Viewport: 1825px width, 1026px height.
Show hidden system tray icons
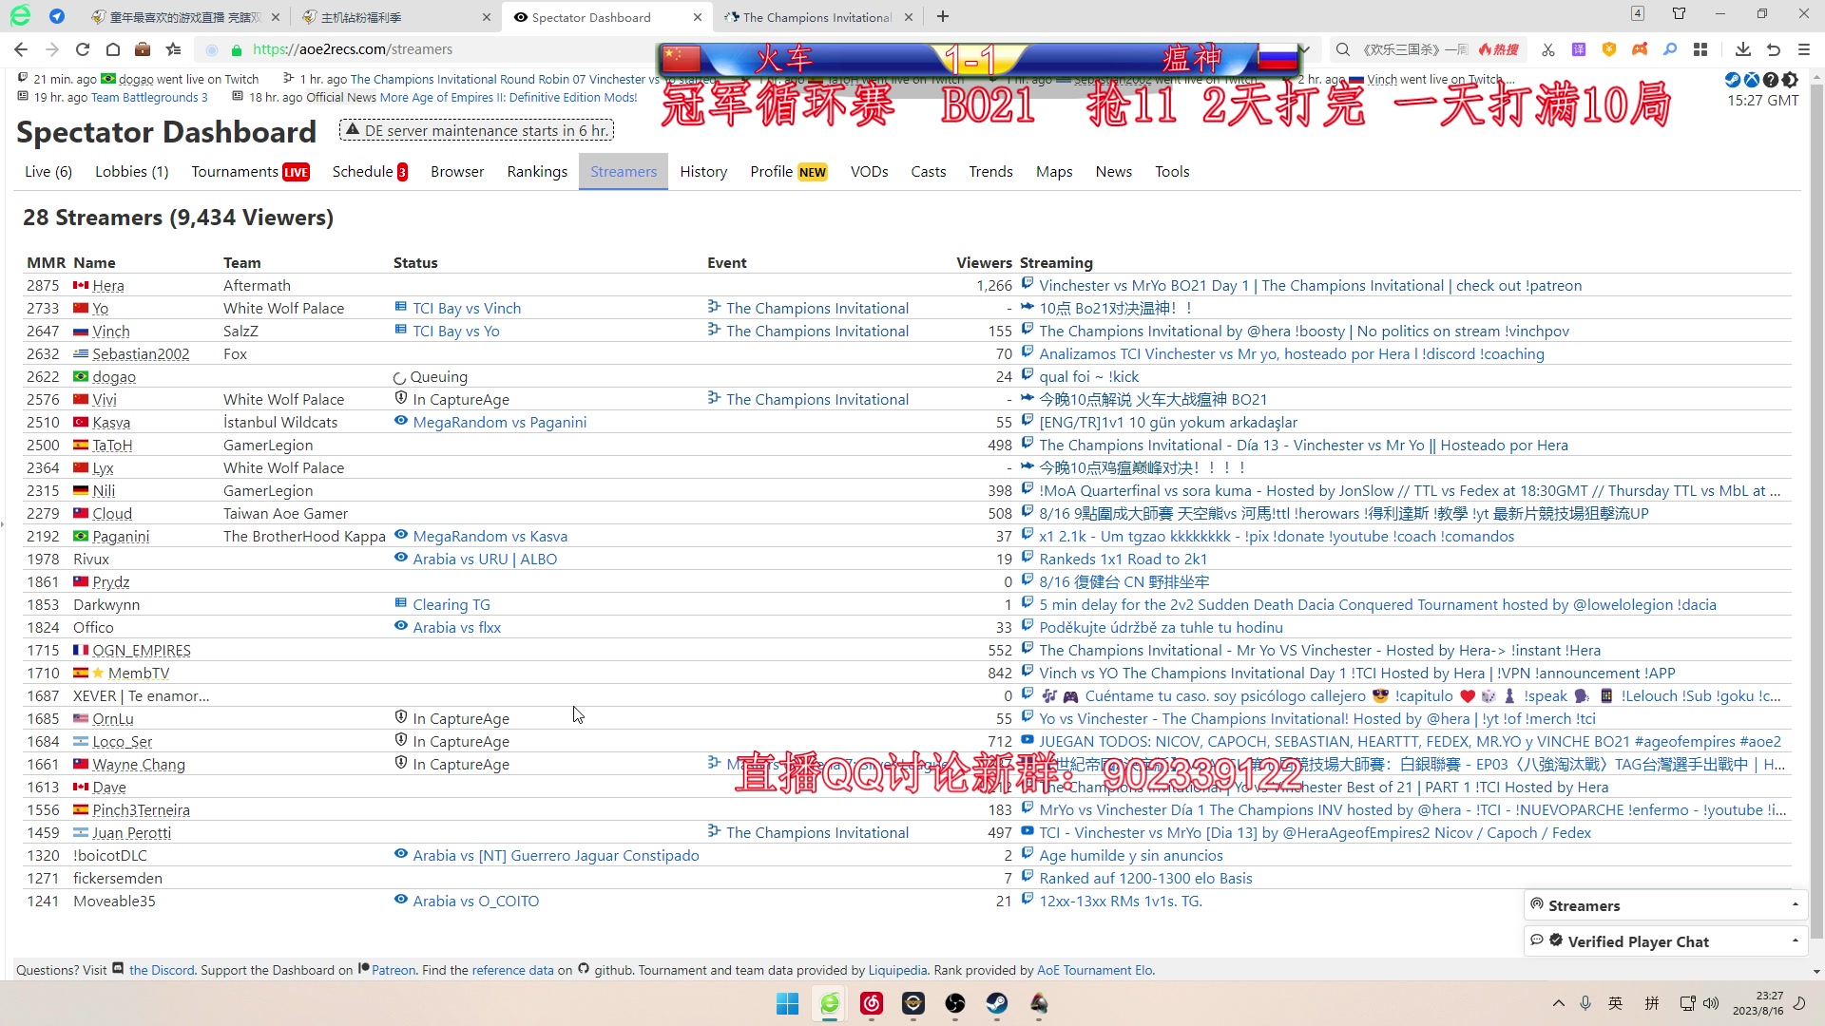pos(1558,1003)
